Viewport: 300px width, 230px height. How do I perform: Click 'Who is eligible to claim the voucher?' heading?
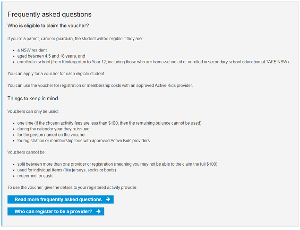point(48,26)
